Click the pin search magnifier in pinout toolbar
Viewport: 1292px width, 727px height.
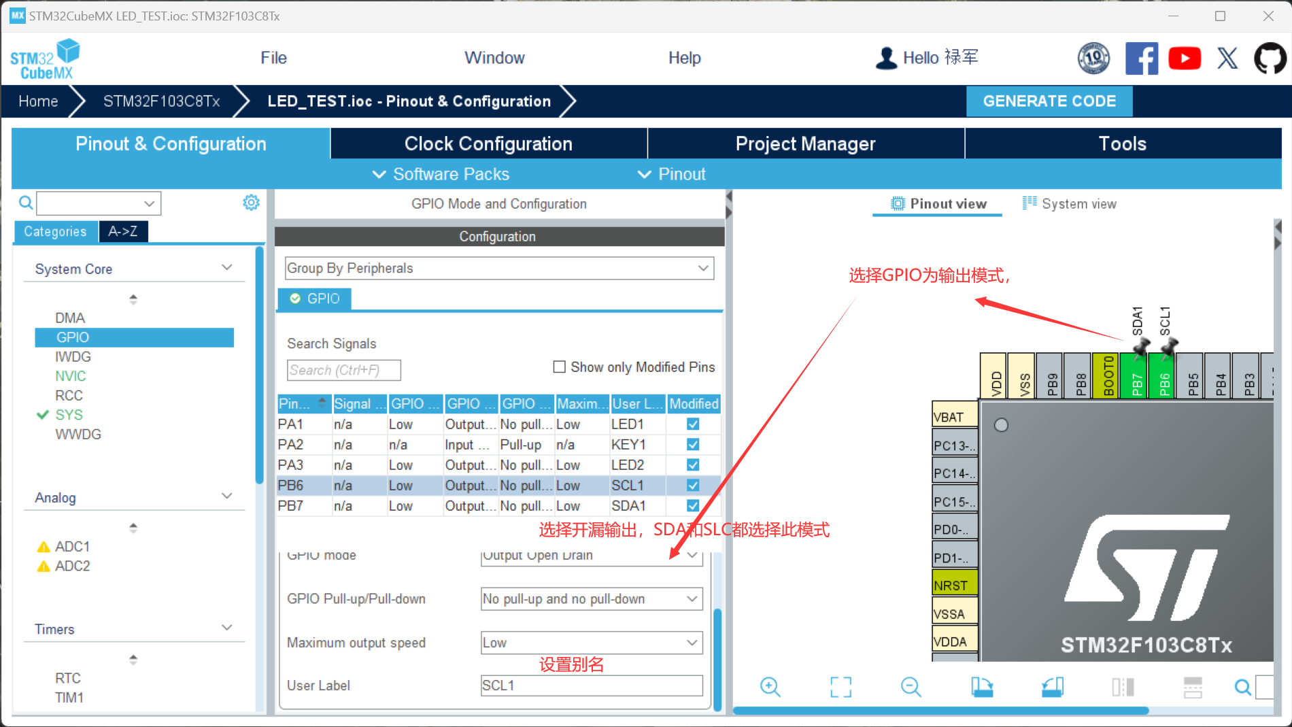click(x=1242, y=687)
